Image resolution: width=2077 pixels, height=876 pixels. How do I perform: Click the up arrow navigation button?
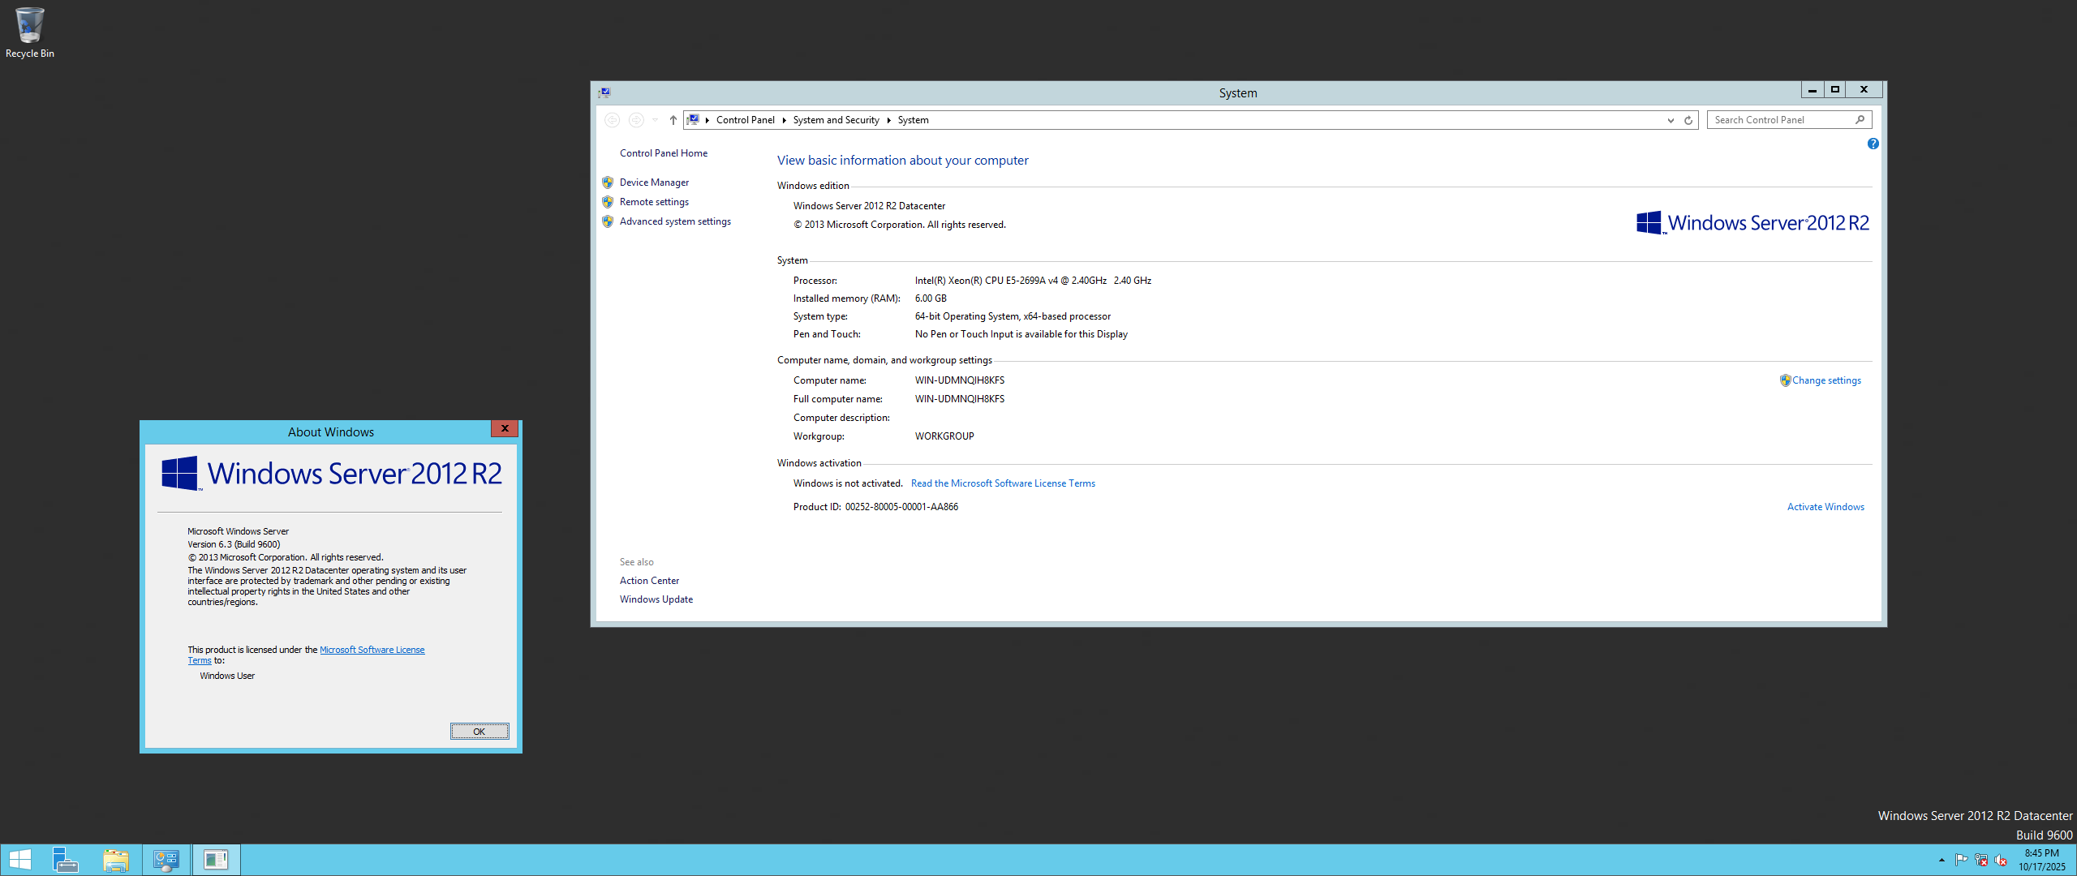tap(673, 120)
